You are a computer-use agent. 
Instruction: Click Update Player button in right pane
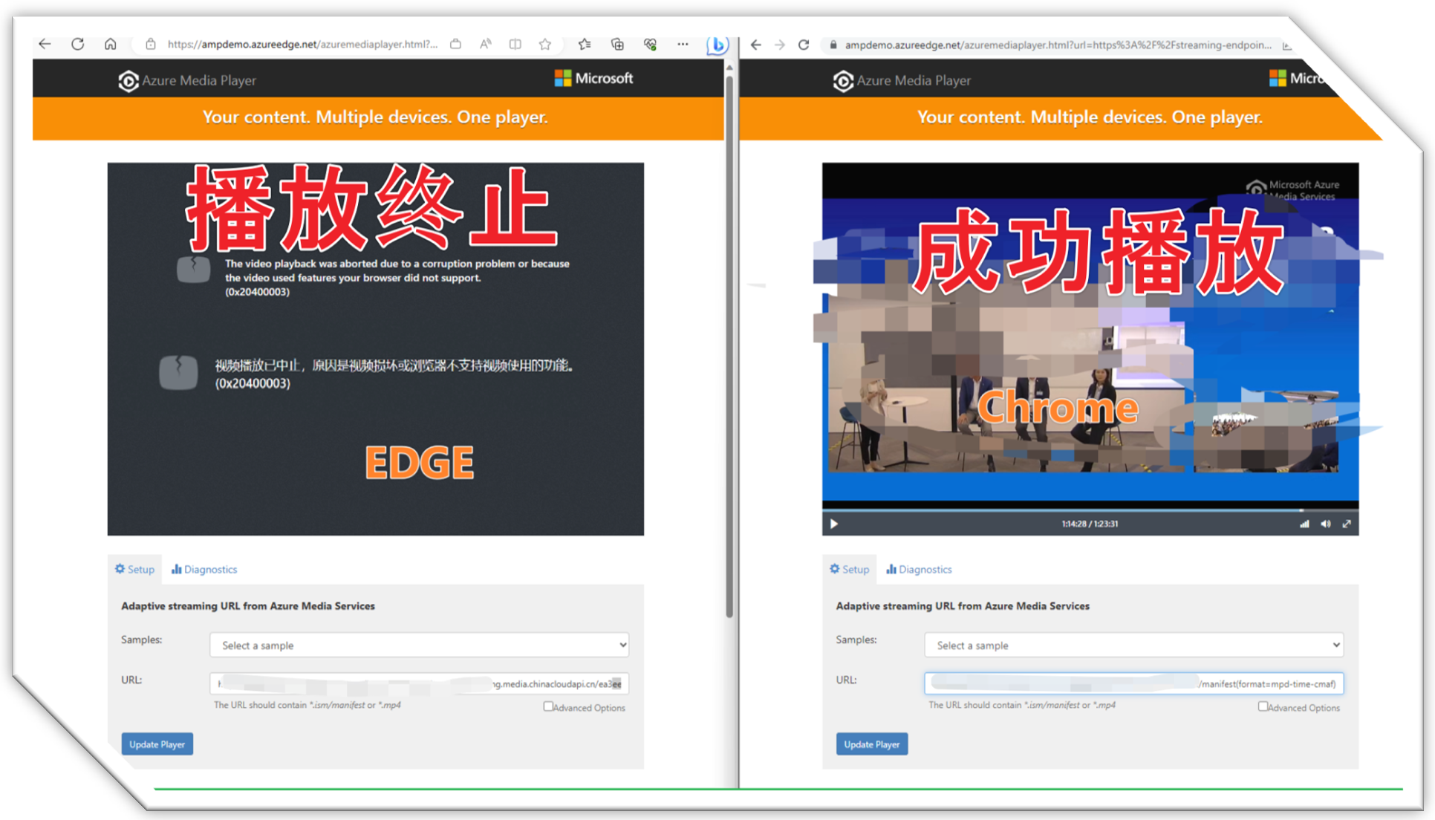coord(871,744)
